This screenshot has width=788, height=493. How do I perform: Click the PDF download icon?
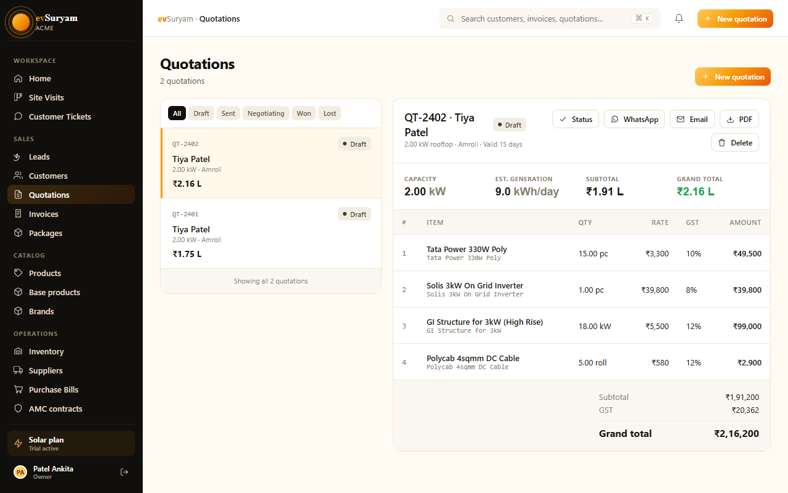click(731, 120)
